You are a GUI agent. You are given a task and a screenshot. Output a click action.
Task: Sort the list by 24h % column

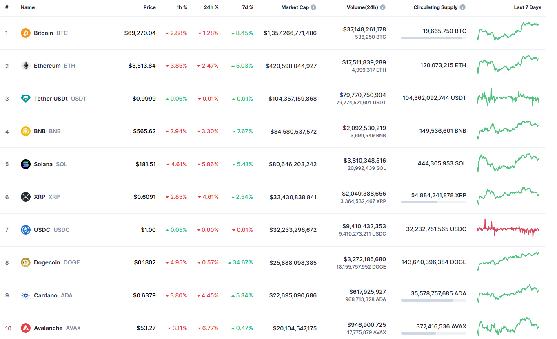(x=211, y=7)
